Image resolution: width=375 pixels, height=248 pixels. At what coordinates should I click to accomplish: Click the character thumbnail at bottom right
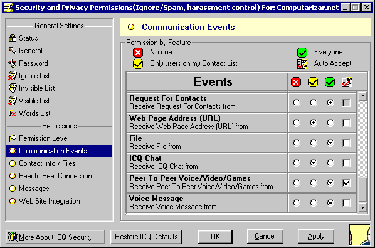tap(360, 235)
